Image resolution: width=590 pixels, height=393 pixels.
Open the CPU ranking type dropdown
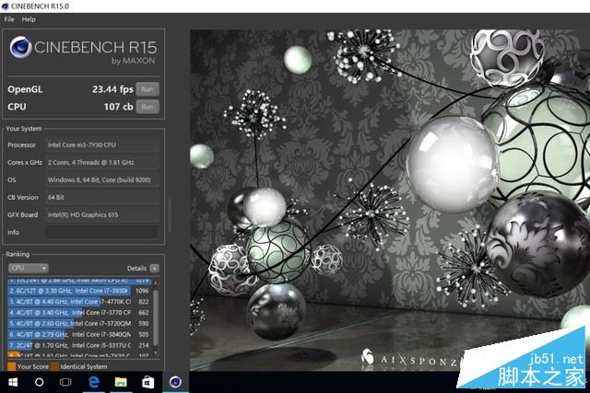tap(28, 268)
